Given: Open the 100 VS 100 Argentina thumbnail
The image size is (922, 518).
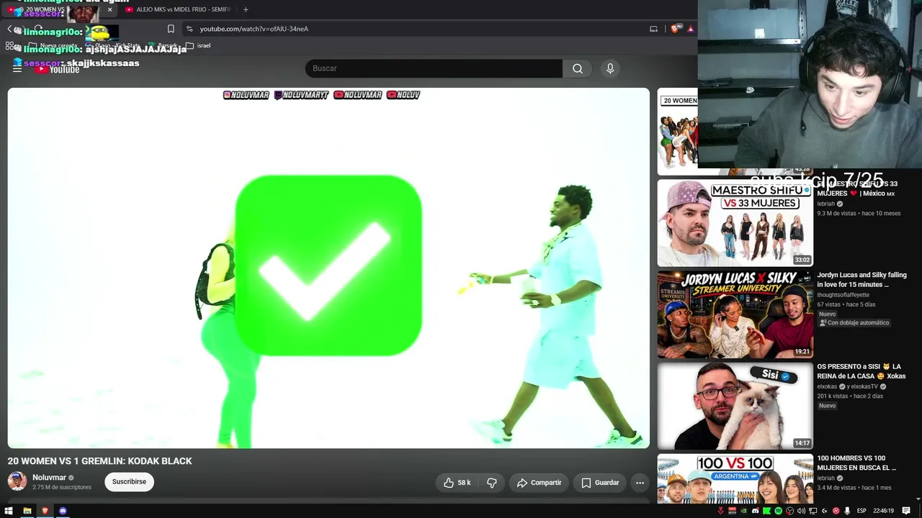Looking at the screenshot, I should click(735, 478).
